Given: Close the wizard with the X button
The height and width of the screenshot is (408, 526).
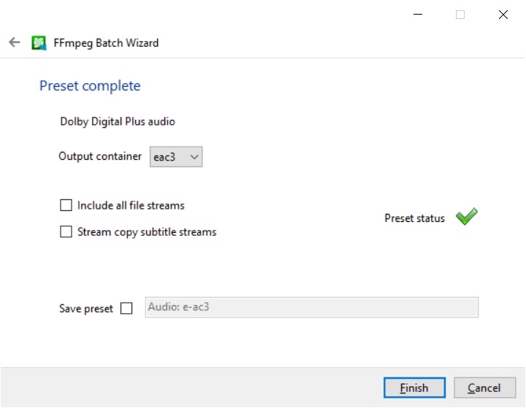Looking at the screenshot, I should [503, 15].
